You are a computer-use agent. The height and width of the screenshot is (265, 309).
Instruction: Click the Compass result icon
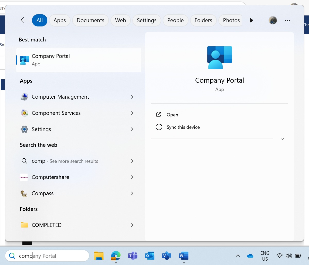point(24,193)
